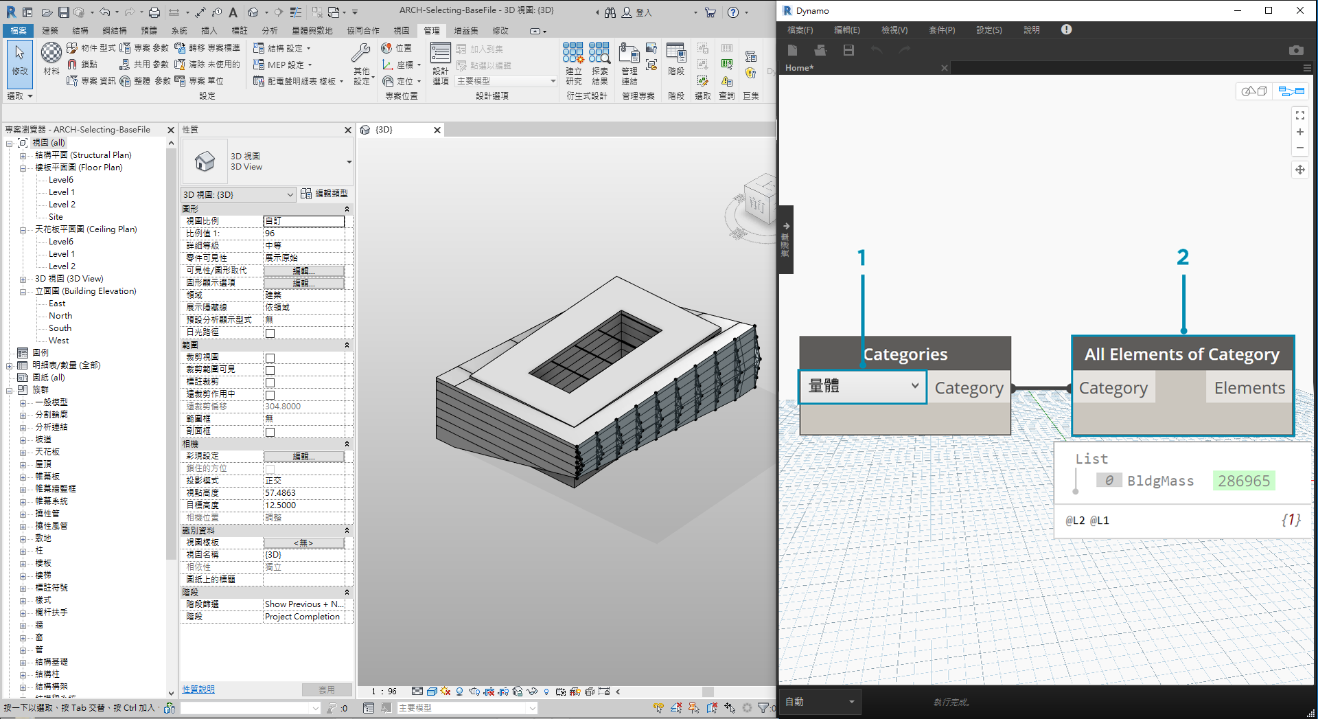Click the Dynamo Save icon
This screenshot has width=1318, height=719.
(x=848, y=50)
